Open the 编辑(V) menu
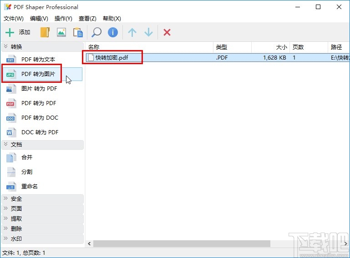The width and height of the screenshot is (350, 258). [x=39, y=19]
